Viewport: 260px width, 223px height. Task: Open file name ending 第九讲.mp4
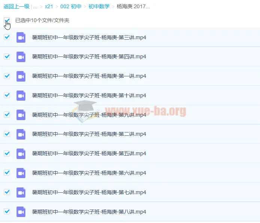click(89, 115)
